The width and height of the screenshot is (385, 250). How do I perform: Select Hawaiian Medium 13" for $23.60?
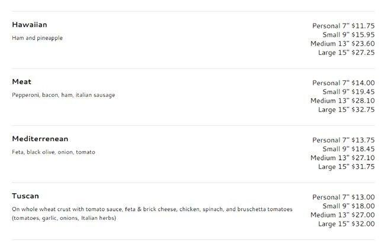point(342,44)
